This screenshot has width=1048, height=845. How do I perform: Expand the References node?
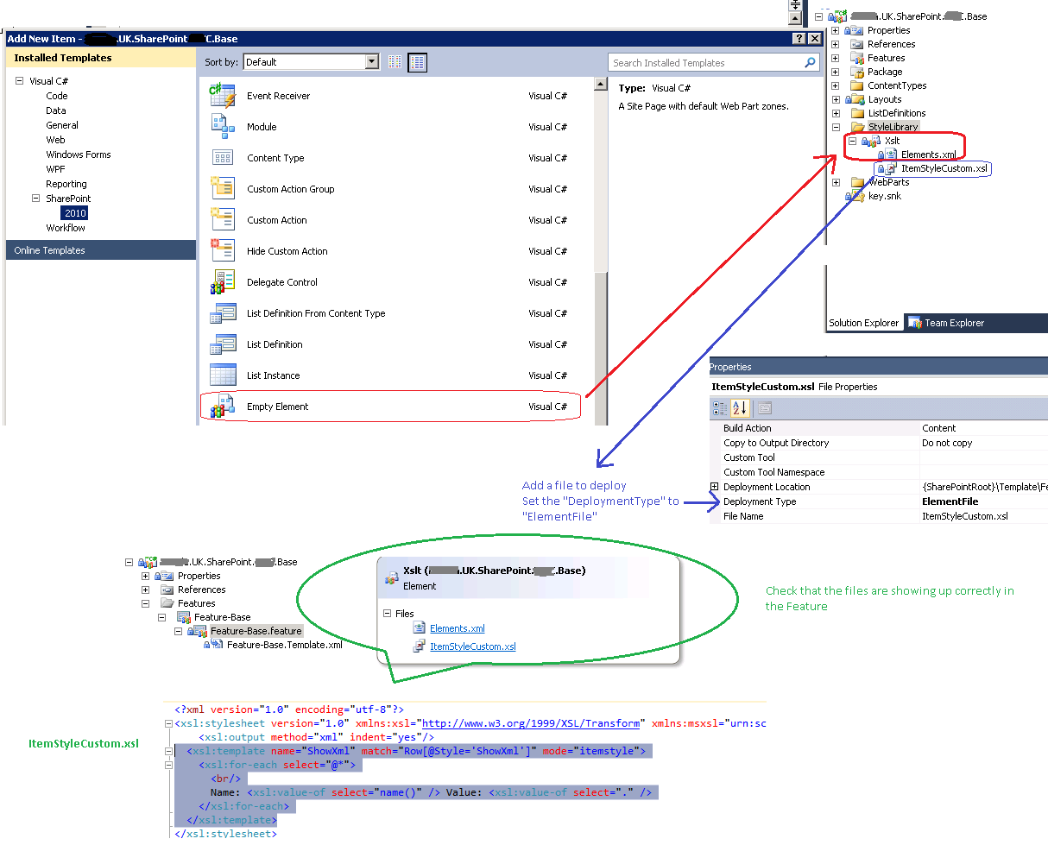click(x=835, y=44)
